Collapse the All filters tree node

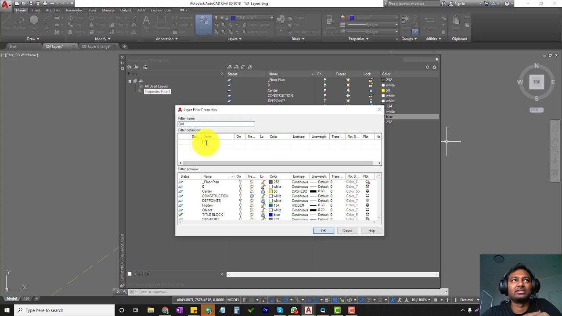click(130, 81)
